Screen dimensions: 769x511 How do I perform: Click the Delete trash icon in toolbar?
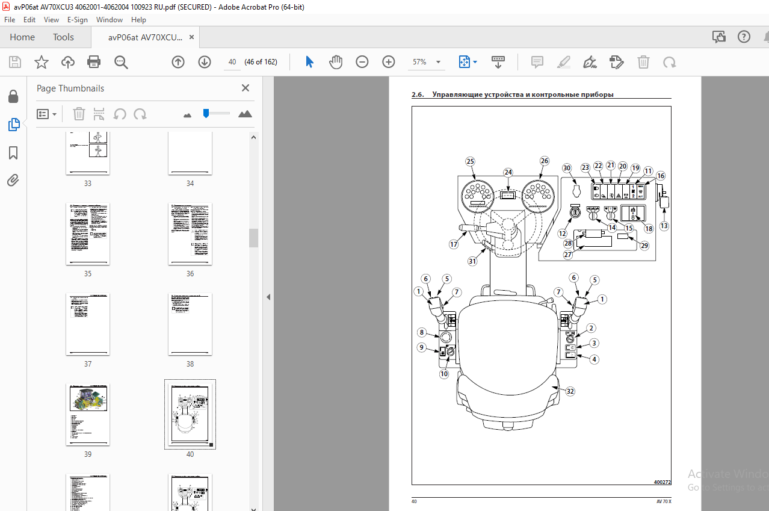tap(643, 62)
